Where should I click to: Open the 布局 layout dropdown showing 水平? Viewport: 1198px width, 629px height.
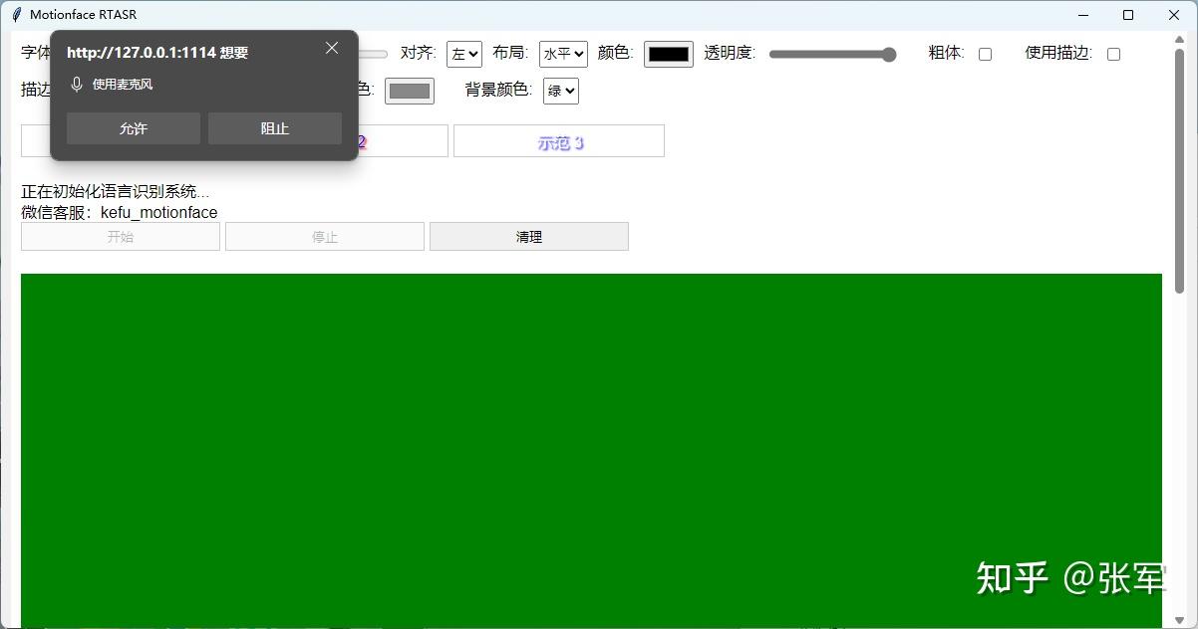(x=562, y=54)
